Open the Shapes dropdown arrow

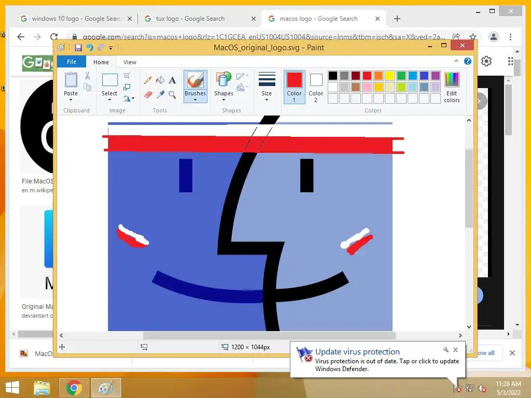(x=223, y=100)
